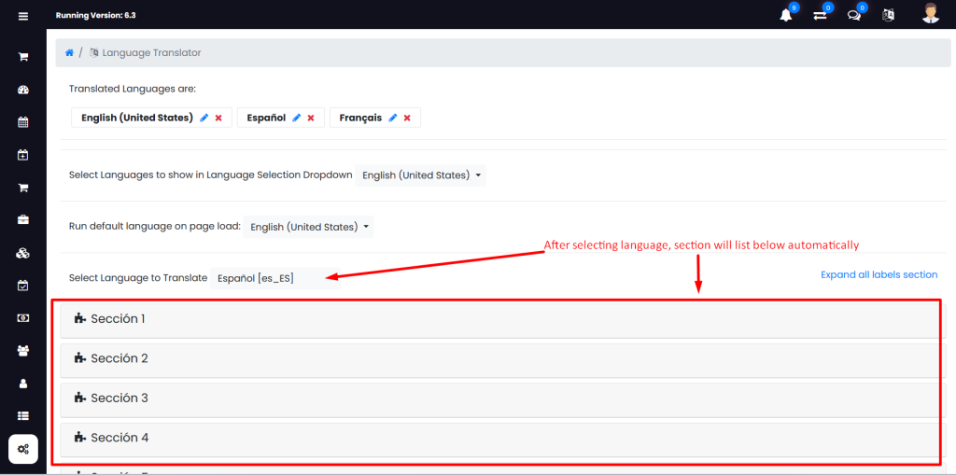Click the home icon in breadcrumb
The height and width of the screenshot is (475, 956).
69,53
